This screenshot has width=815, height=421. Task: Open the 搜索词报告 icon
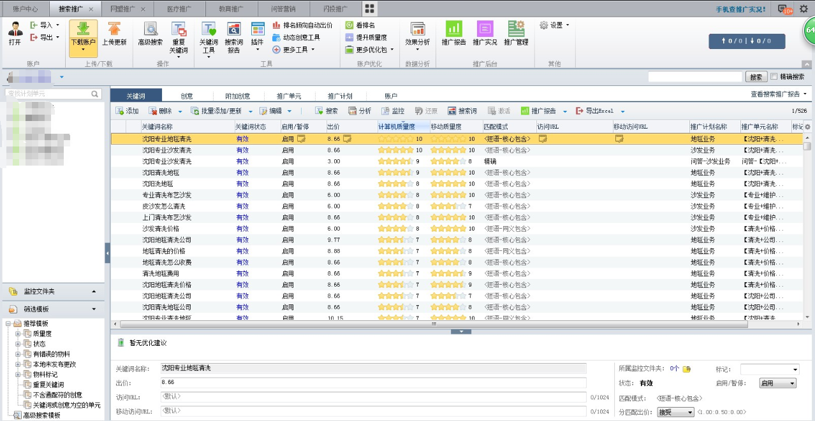point(233,29)
